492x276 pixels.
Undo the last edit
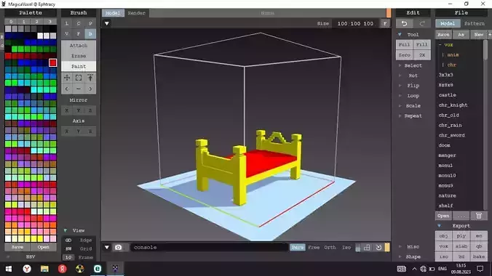tap(404, 23)
